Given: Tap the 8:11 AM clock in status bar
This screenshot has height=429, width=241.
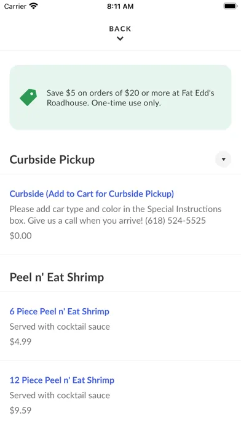Looking at the screenshot, I should point(120,6).
